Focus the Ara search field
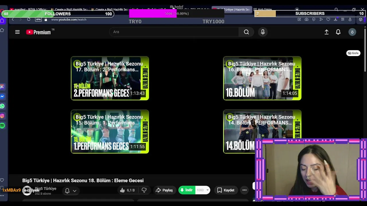The height and width of the screenshot is (206, 367). click(174, 32)
